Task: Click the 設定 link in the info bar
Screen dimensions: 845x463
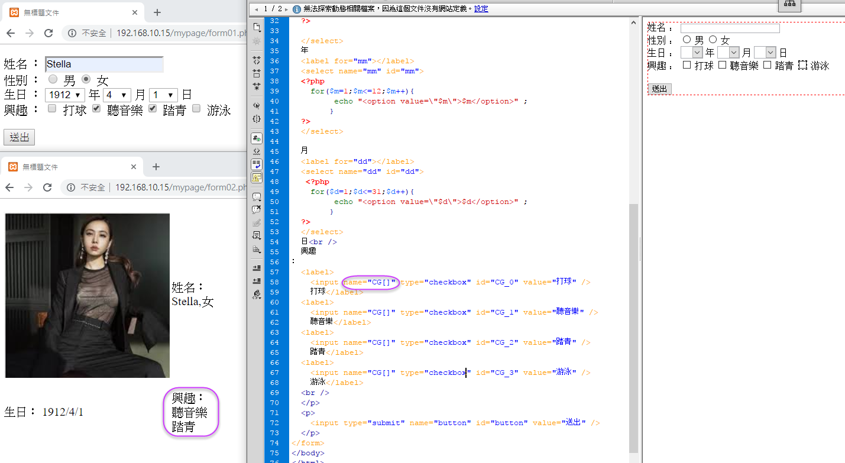Action: [481, 9]
